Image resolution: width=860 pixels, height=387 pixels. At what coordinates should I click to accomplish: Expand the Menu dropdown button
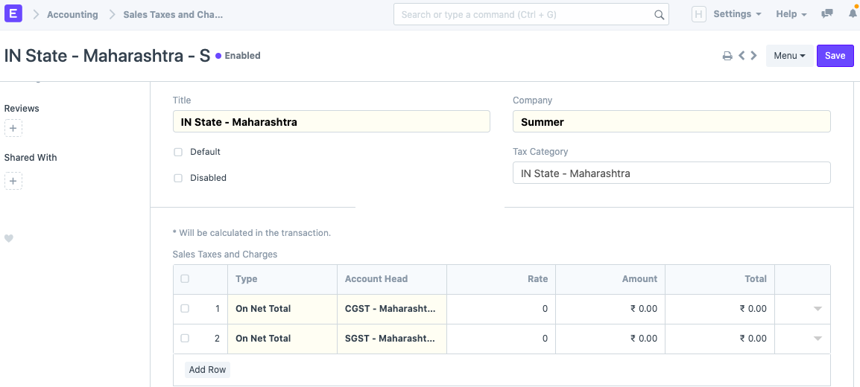(x=789, y=56)
